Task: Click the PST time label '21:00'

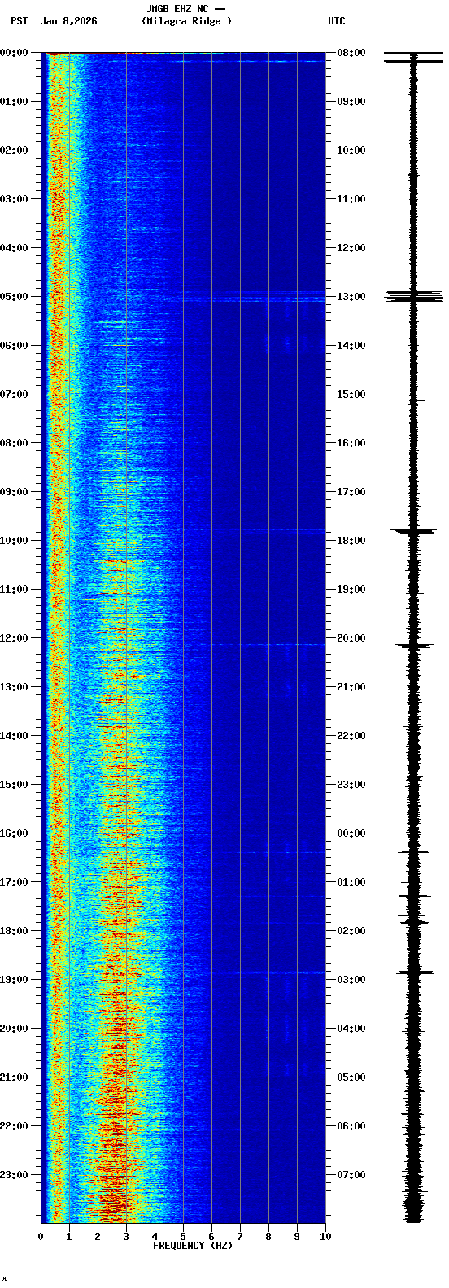Action: (x=13, y=1077)
